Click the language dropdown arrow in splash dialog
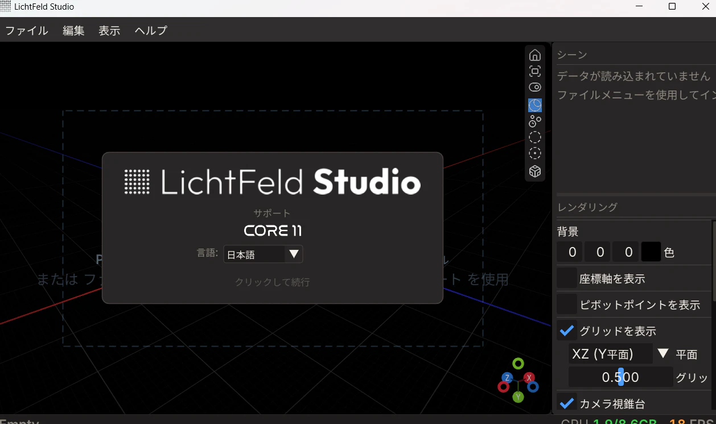The image size is (716, 424). click(294, 254)
